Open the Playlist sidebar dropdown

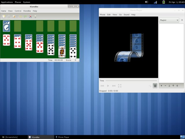(x=169, y=20)
